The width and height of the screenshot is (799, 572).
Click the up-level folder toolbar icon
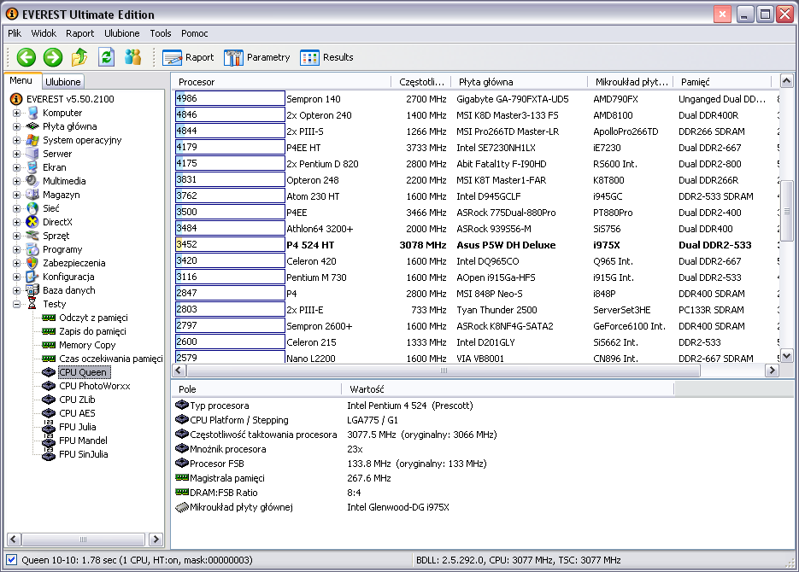(x=79, y=57)
